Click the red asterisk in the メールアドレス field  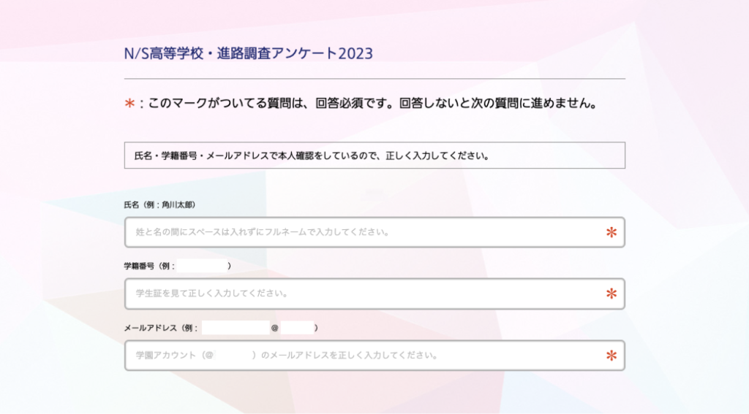click(x=611, y=356)
